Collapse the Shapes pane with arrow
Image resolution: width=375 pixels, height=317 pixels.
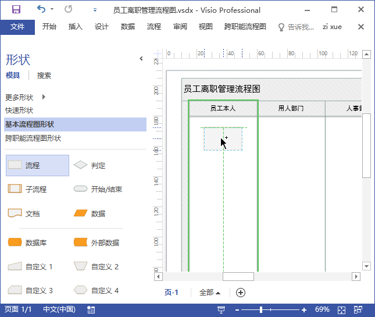(x=141, y=59)
